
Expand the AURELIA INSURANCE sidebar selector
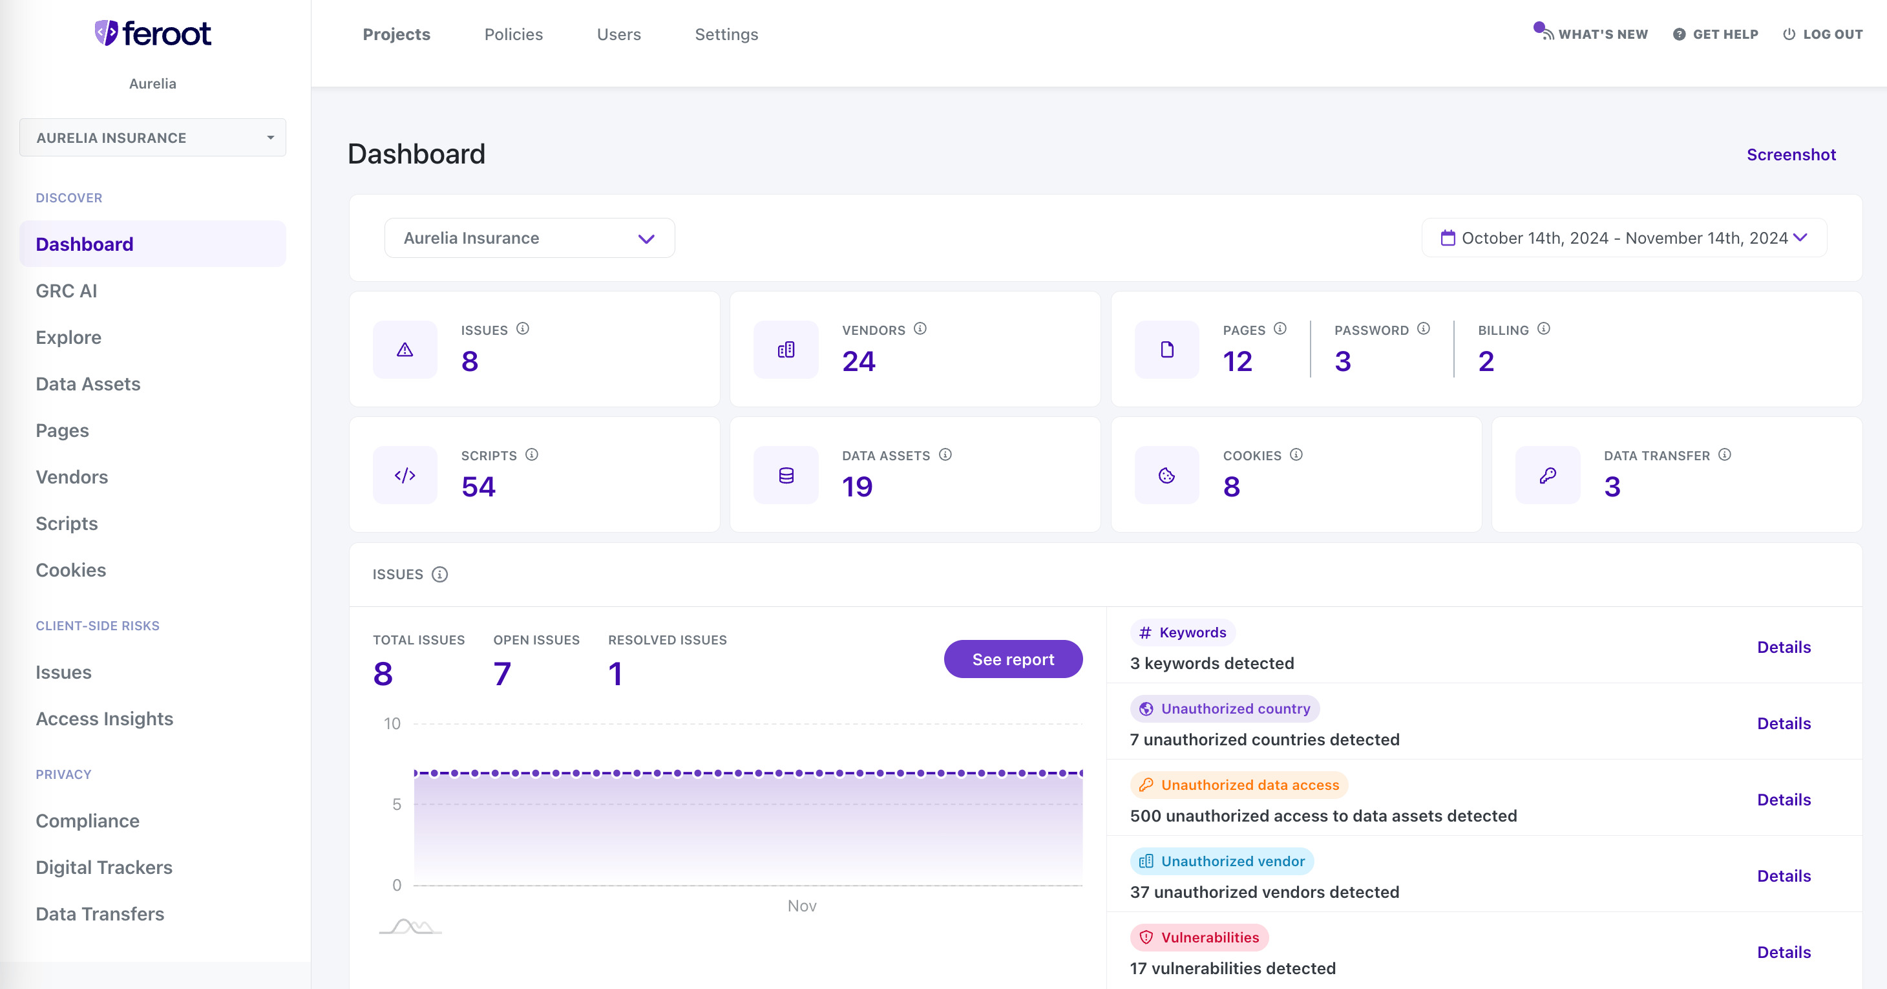point(153,137)
